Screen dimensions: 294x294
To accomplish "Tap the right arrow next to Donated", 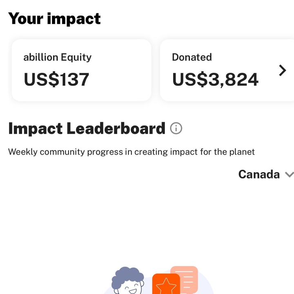I will click(282, 71).
